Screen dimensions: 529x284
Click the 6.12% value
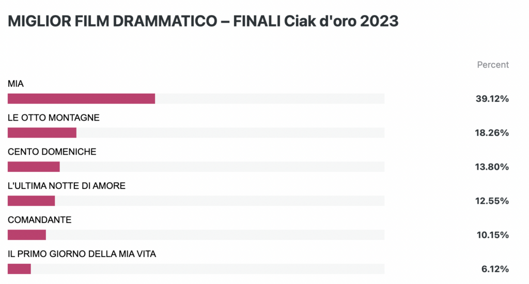tap(495, 270)
